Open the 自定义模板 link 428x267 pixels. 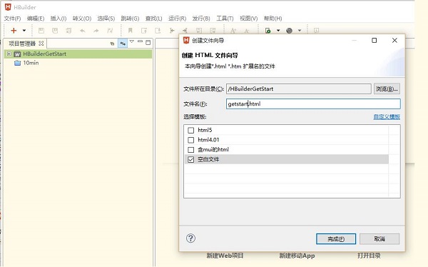click(x=387, y=116)
